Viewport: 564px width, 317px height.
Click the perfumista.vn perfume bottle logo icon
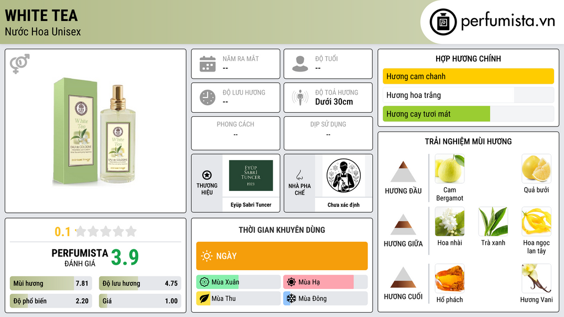pyautogui.click(x=443, y=22)
